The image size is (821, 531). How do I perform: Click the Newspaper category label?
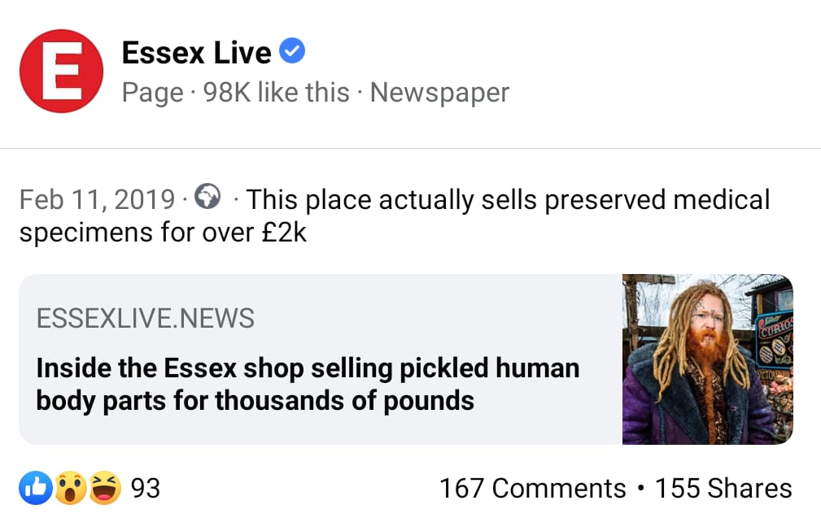coord(439,93)
